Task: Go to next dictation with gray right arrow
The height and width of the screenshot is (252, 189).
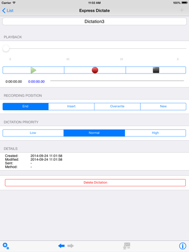Action: click(70, 246)
